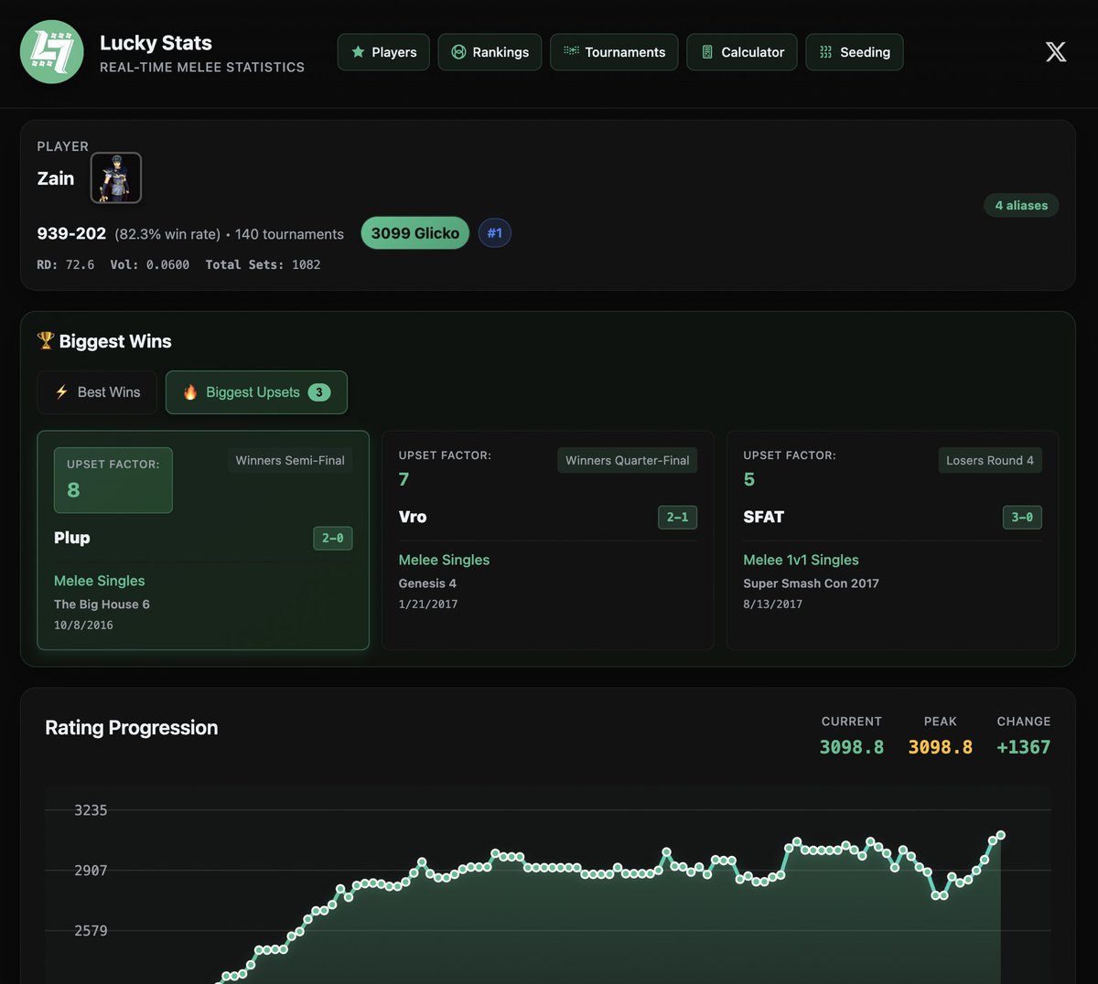The image size is (1098, 984).
Task: Click the upset factor value 7
Action: click(404, 479)
